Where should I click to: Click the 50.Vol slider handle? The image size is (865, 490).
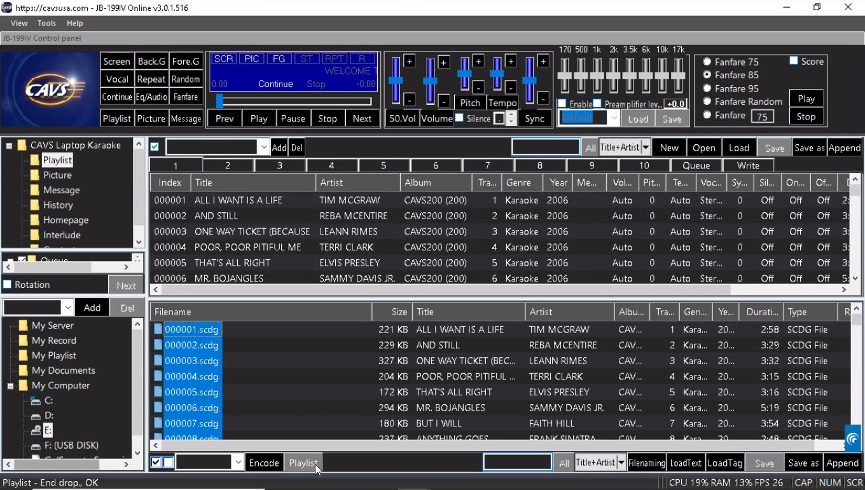(x=396, y=81)
